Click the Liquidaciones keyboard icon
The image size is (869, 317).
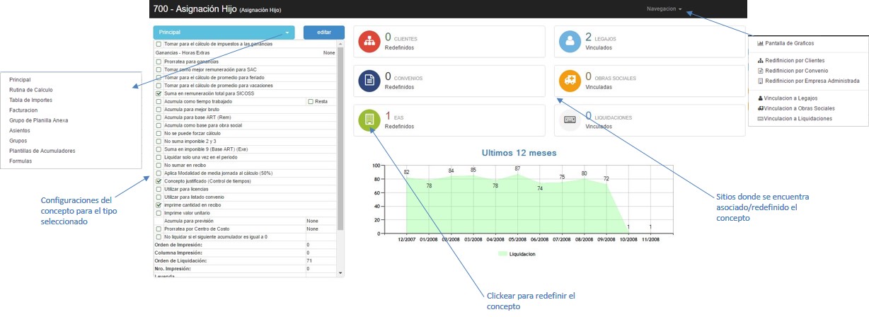[x=570, y=120]
